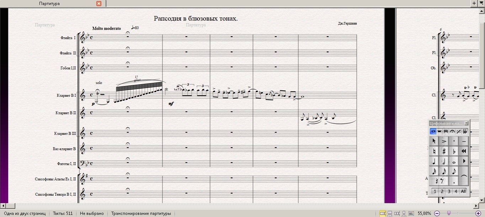Add an accent articulation from the keypad
This screenshot has width=485, height=217.
(x=444, y=141)
